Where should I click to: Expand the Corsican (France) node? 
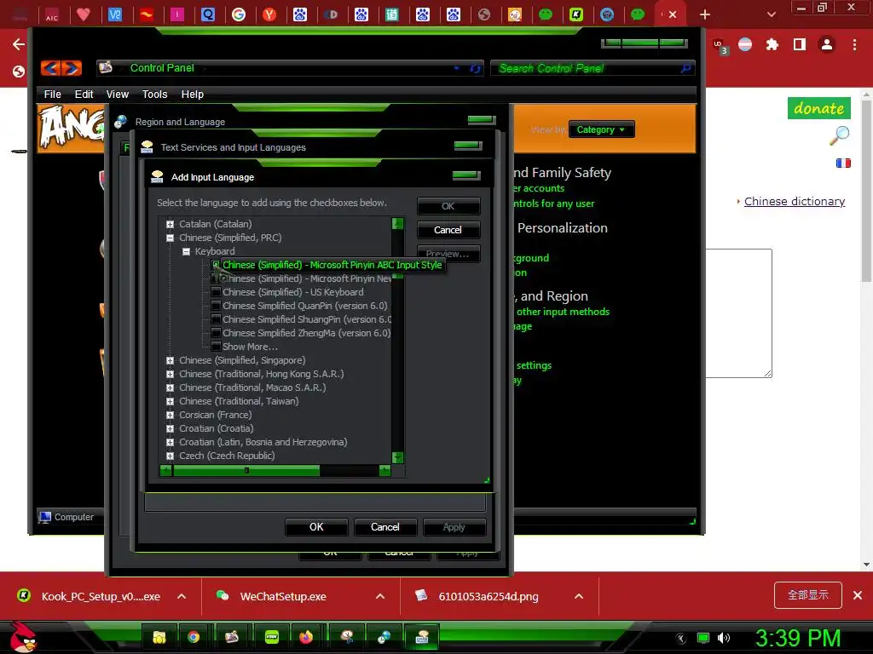[x=170, y=415]
